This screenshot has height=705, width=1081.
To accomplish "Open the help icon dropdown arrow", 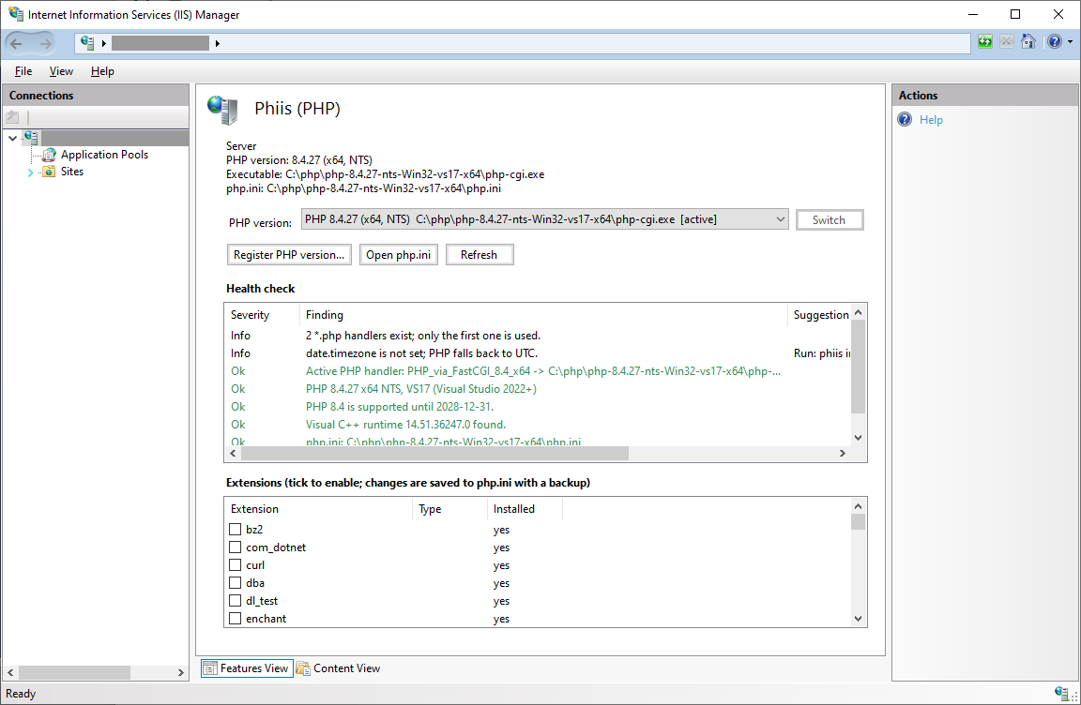I will click(x=1070, y=42).
